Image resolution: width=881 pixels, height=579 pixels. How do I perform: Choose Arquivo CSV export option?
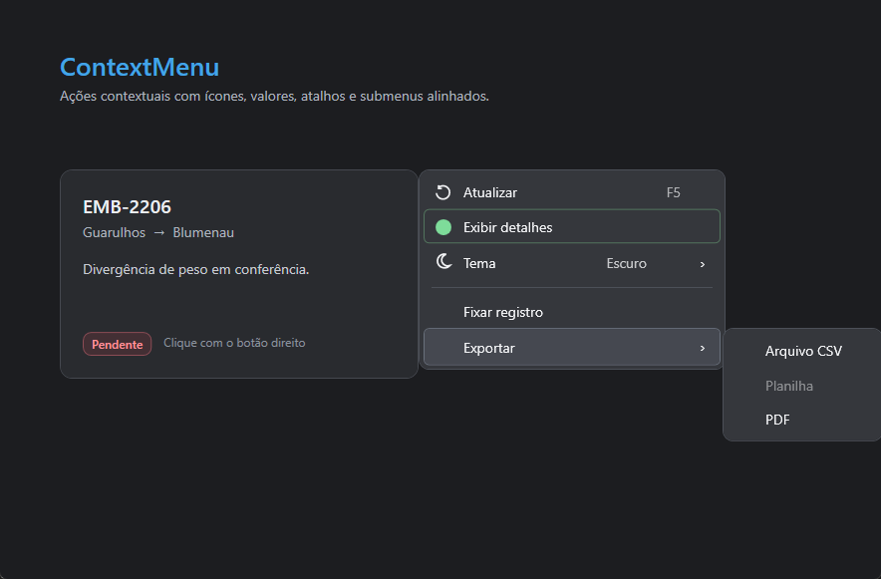pyautogui.click(x=803, y=351)
